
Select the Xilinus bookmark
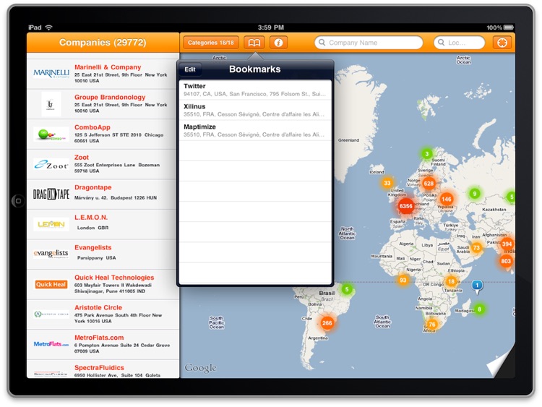(255, 111)
